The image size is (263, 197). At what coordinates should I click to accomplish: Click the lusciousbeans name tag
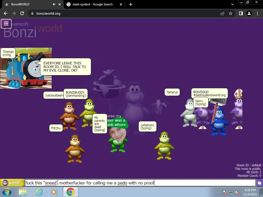pyautogui.click(x=54, y=95)
